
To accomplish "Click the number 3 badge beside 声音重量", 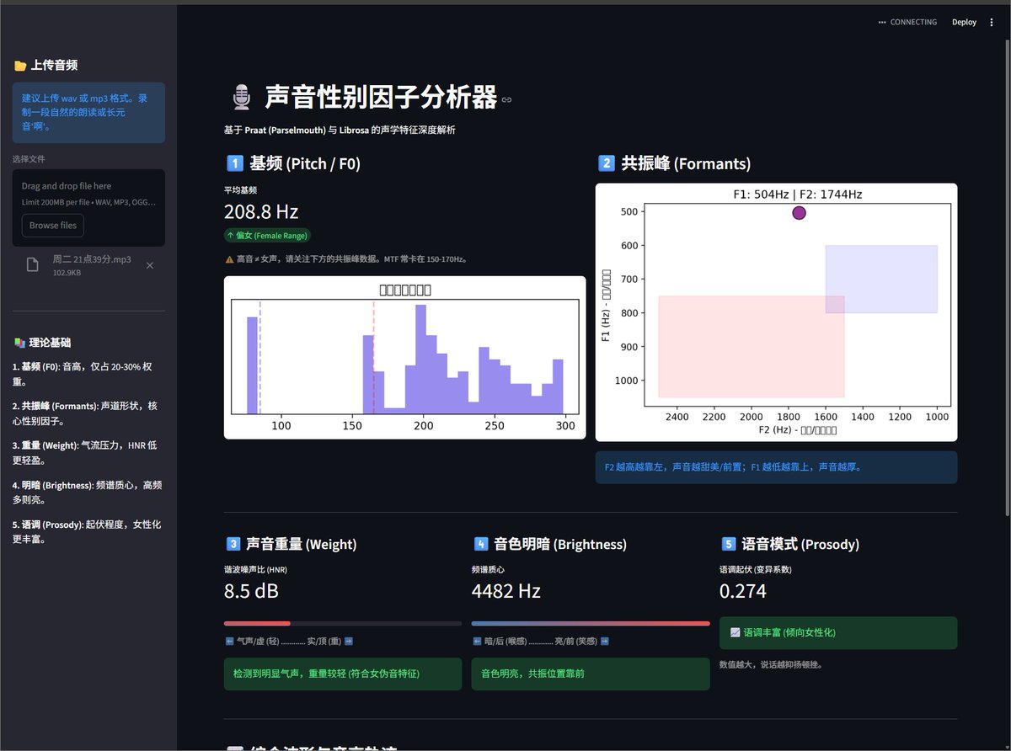I will coord(233,544).
